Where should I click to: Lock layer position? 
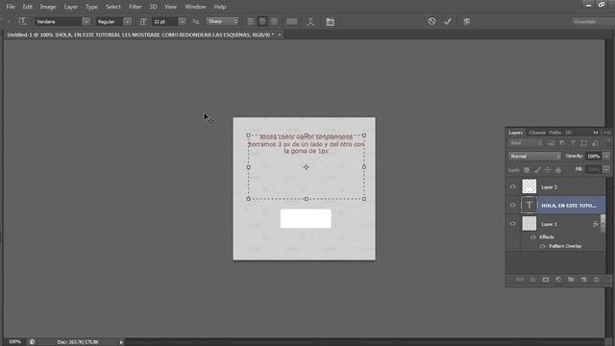pyautogui.click(x=548, y=170)
